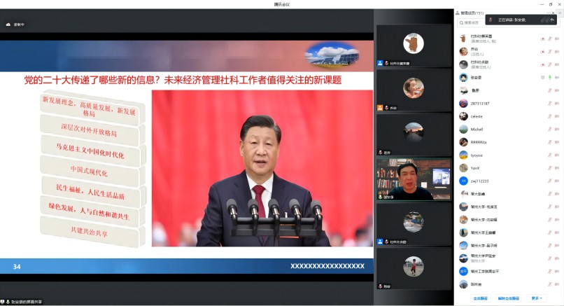Screen dimensions: 564x306
Task: Select YanX in the member list
Action: point(474,167)
